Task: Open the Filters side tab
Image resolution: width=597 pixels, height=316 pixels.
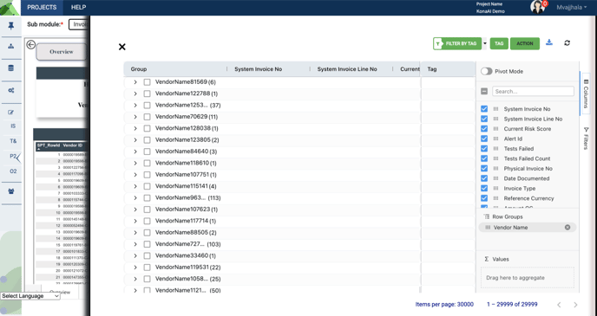Action: click(x=586, y=138)
